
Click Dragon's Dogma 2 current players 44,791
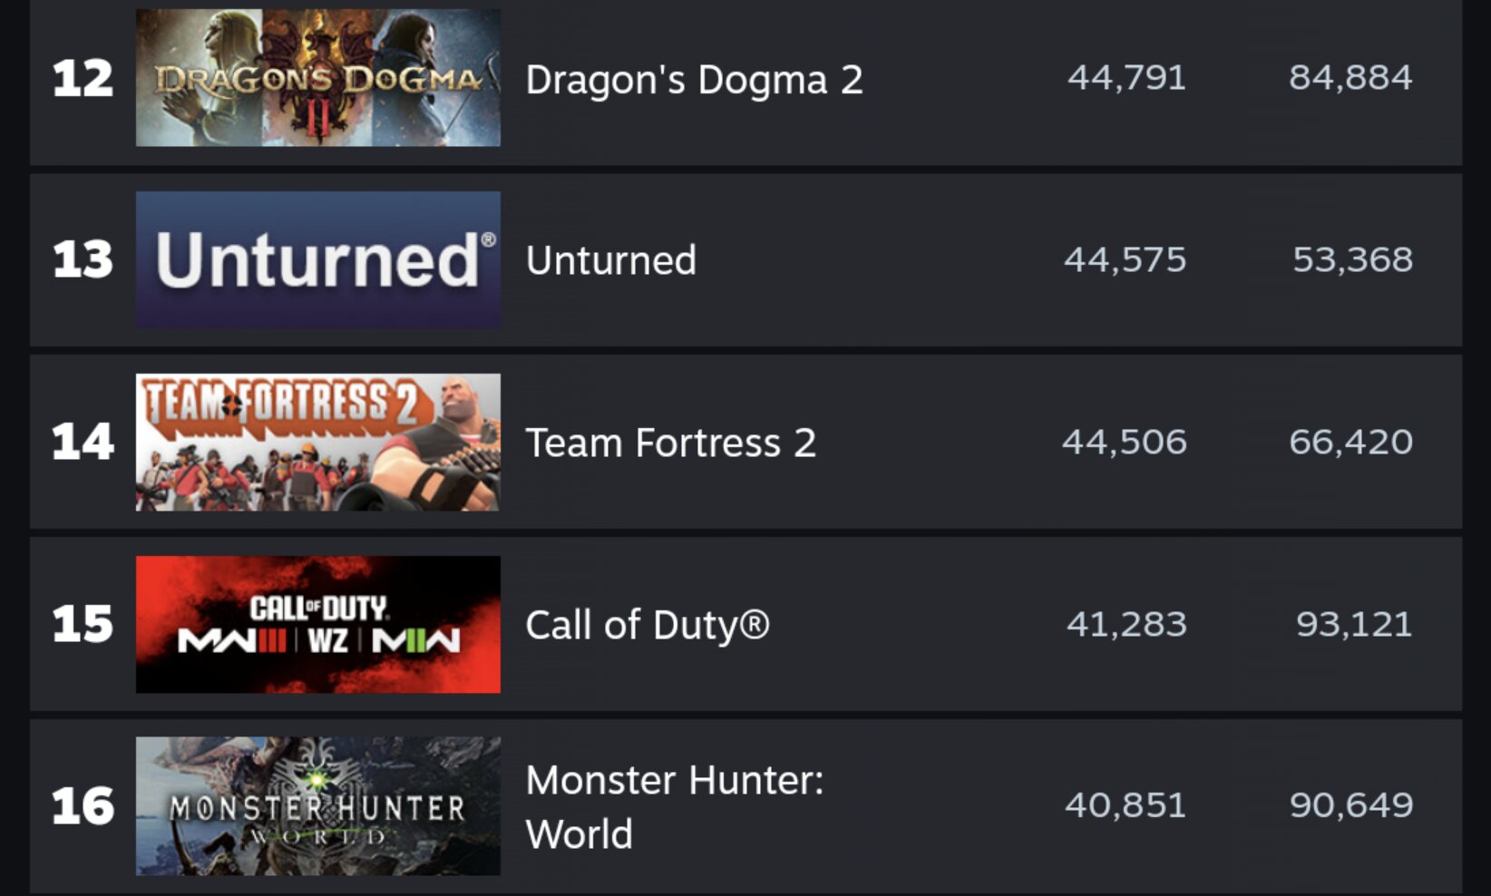[x=1126, y=78]
